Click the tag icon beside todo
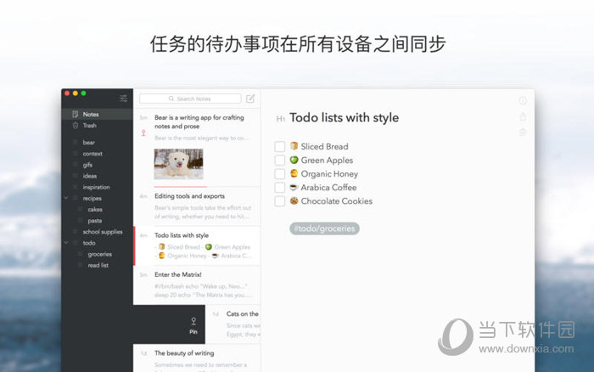 tap(75, 243)
